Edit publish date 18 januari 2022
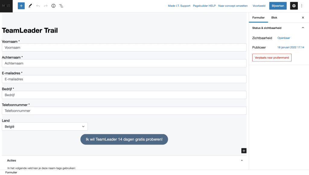309x175 pixels. coord(291,47)
